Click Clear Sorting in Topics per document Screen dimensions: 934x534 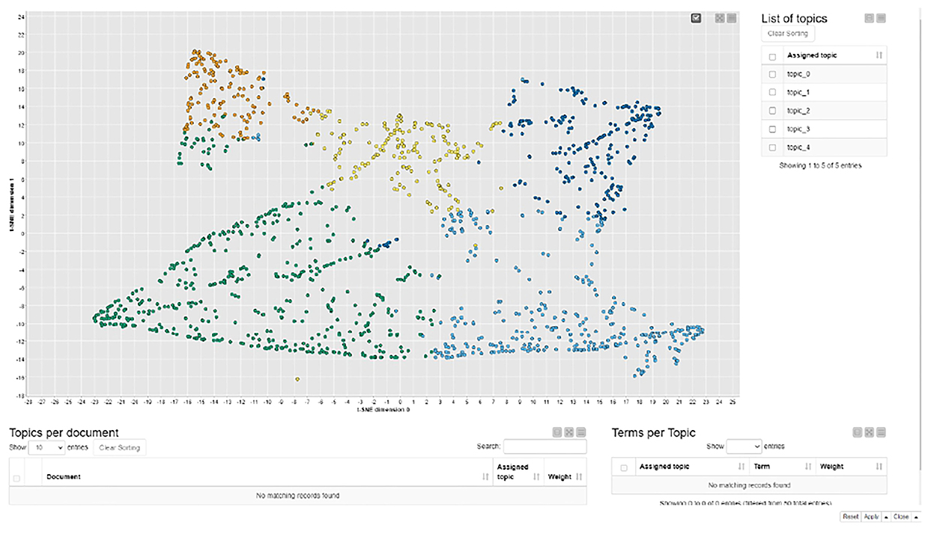tap(119, 447)
